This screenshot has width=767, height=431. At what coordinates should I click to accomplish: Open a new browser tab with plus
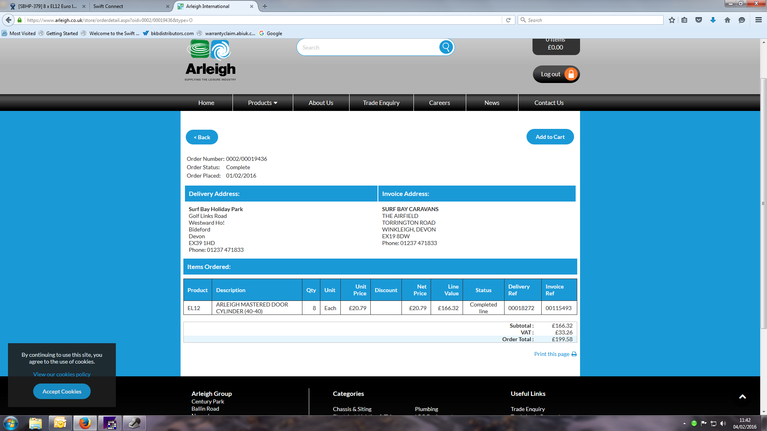click(x=265, y=6)
